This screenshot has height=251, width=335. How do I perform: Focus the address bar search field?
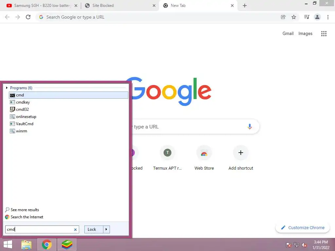[158, 17]
